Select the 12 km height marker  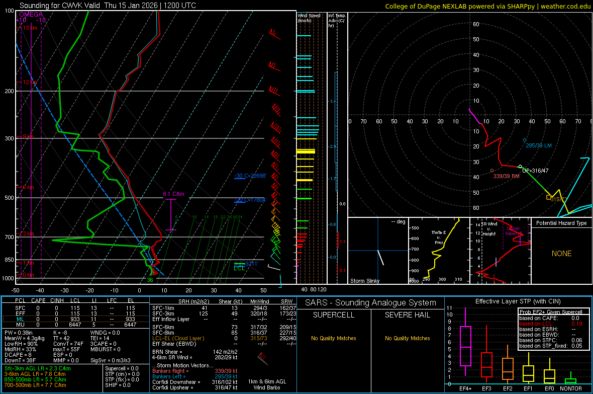[30, 82]
